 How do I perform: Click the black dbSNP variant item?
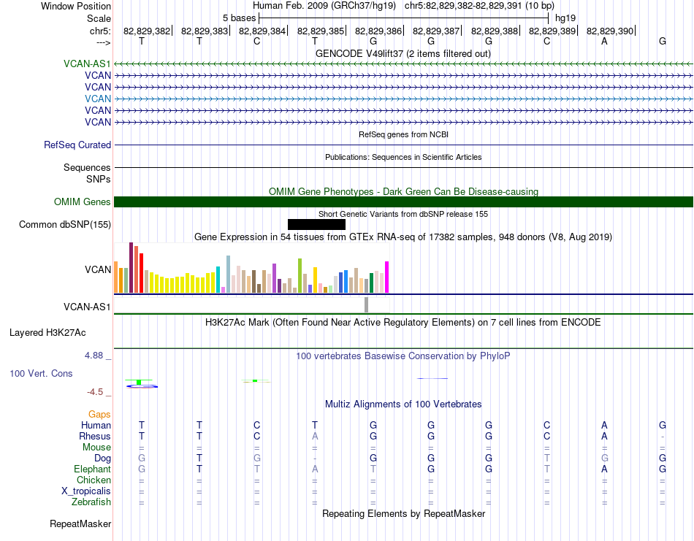click(x=316, y=224)
